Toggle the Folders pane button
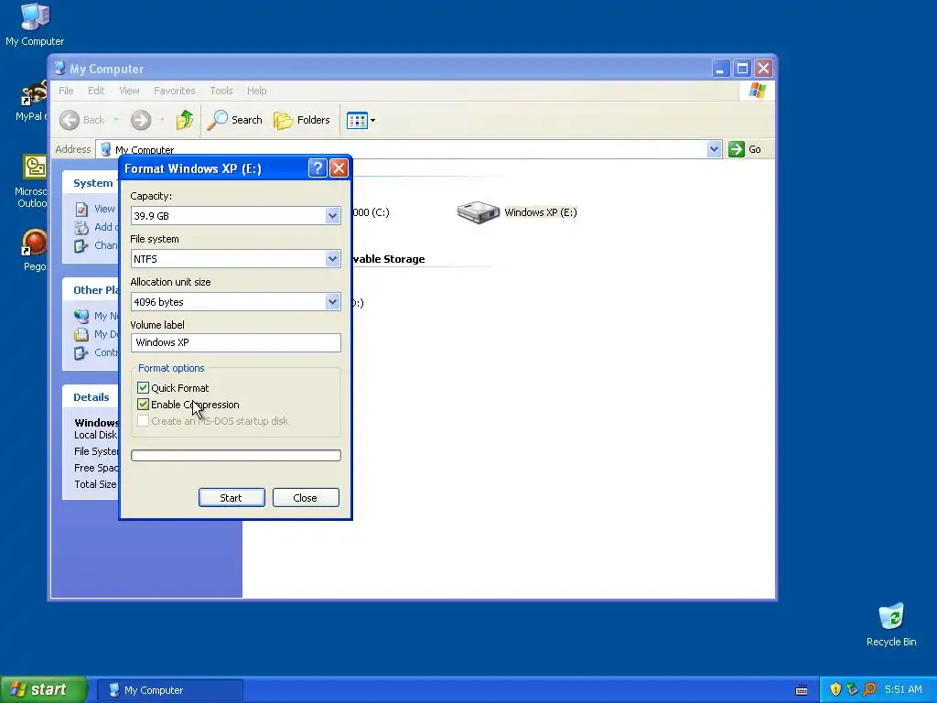This screenshot has width=937, height=703. [x=302, y=120]
